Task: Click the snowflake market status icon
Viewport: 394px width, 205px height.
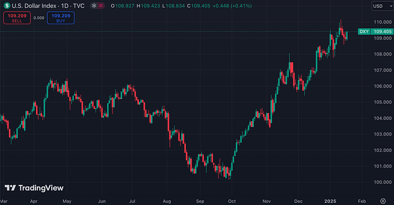Action: 94,6
